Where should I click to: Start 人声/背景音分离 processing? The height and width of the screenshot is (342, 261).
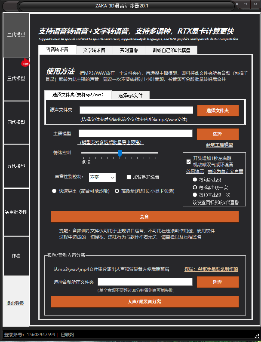(x=145, y=302)
